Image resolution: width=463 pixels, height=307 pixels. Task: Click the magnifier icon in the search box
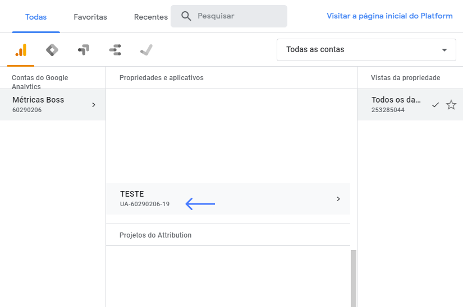point(186,16)
